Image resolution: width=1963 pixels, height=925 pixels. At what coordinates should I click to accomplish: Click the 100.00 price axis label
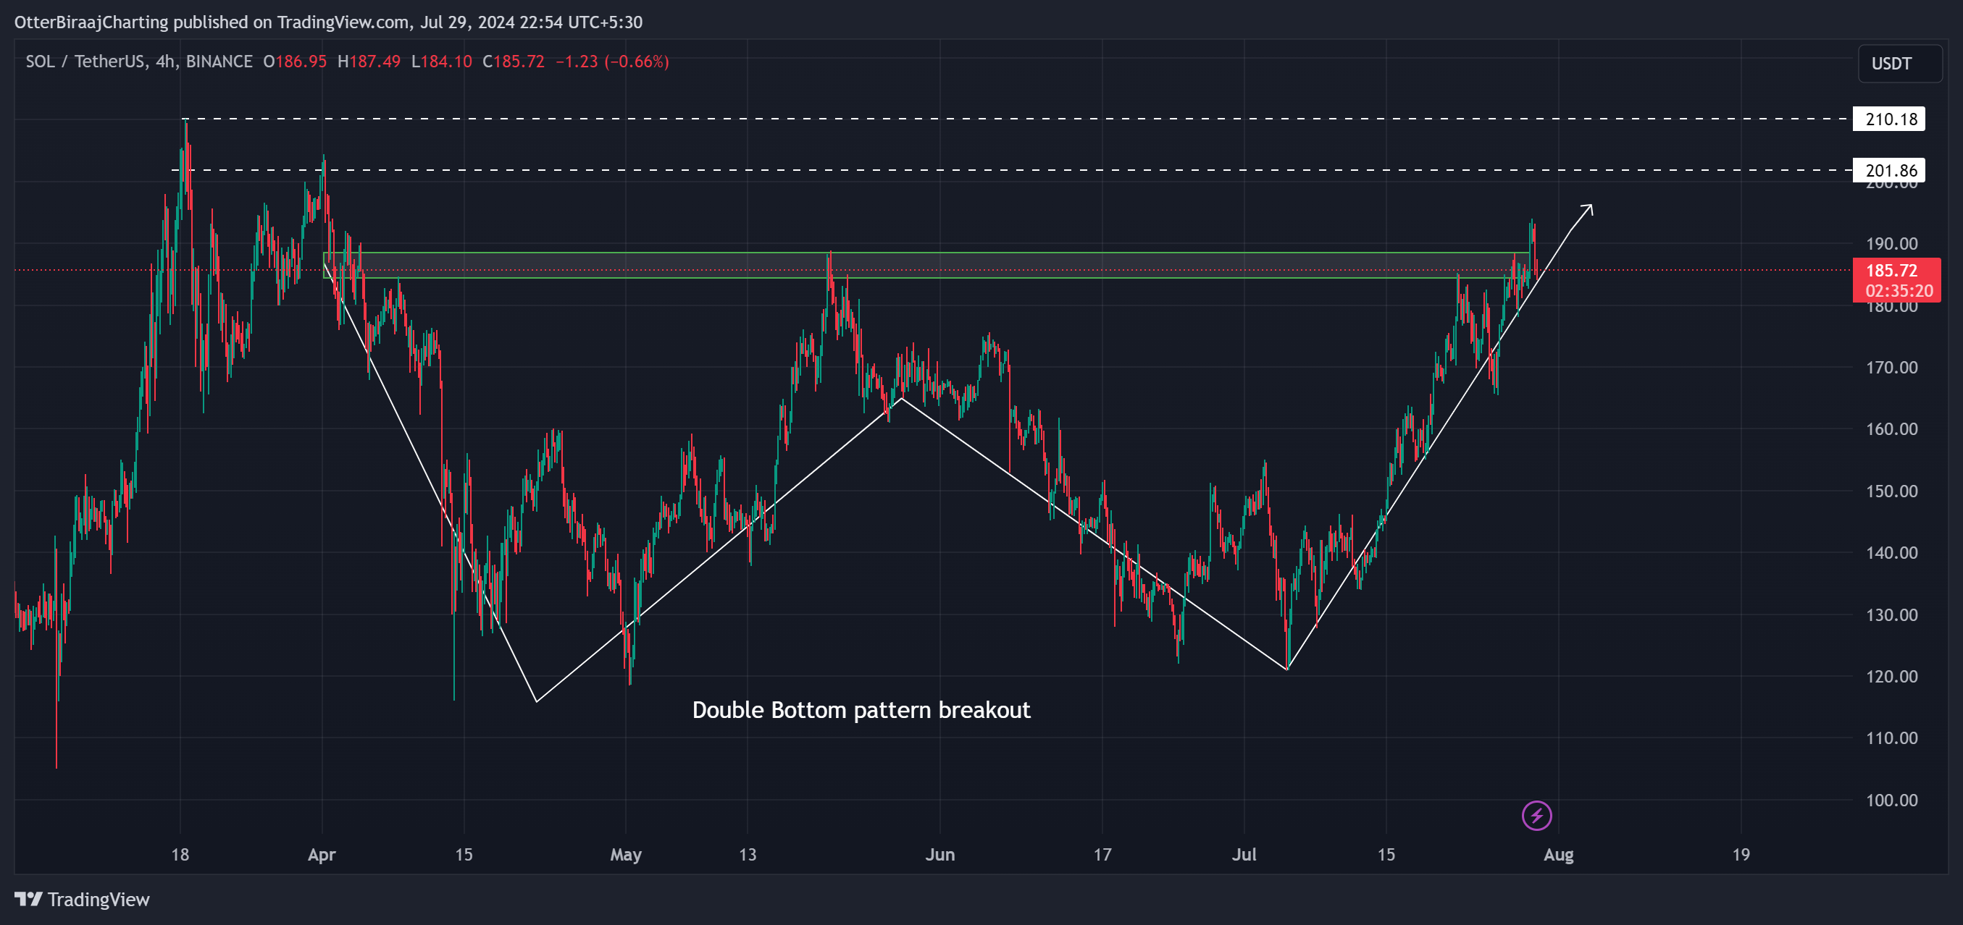tap(1891, 799)
